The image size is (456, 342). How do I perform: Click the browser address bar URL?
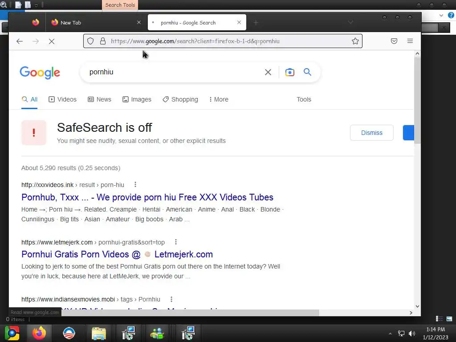tap(195, 41)
